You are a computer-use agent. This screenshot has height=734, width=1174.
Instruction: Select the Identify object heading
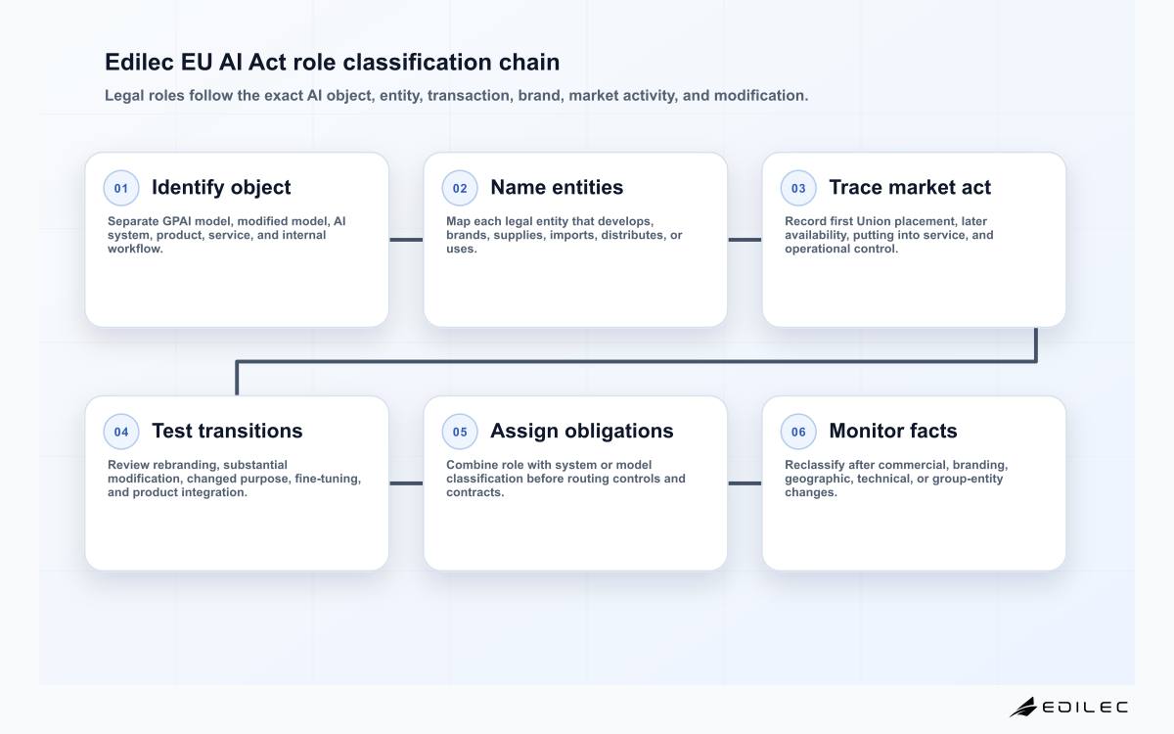click(221, 187)
